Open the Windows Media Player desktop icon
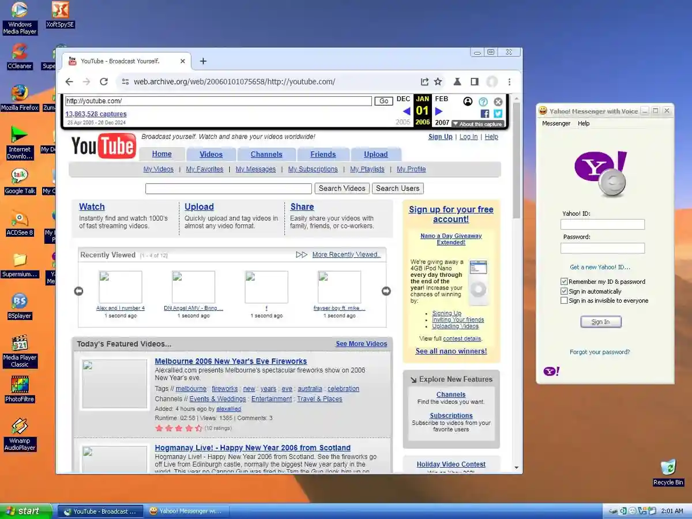Screen dimensions: 692x519 point(20,17)
